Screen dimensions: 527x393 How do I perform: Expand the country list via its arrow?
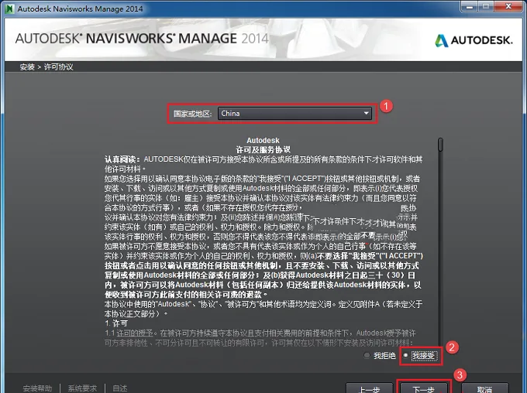[x=367, y=114]
